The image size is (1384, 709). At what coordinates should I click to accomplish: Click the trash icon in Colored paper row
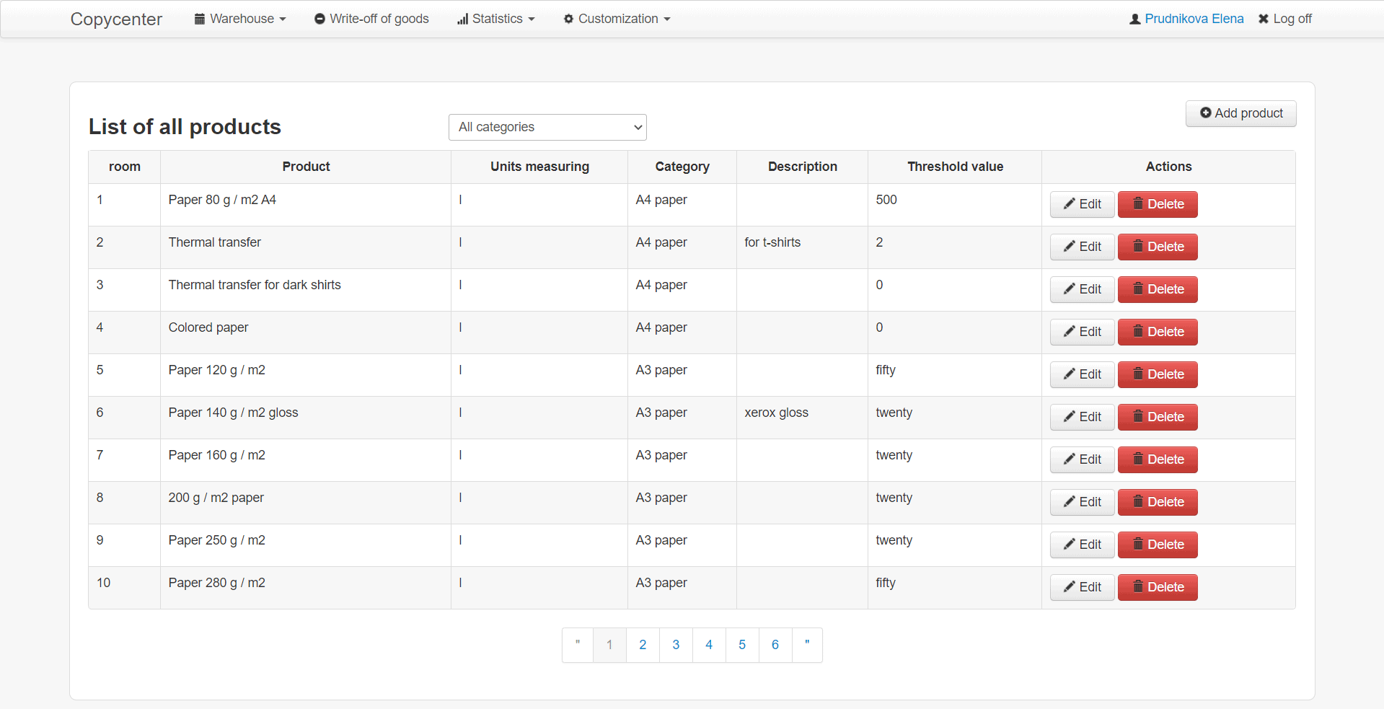(x=1138, y=331)
